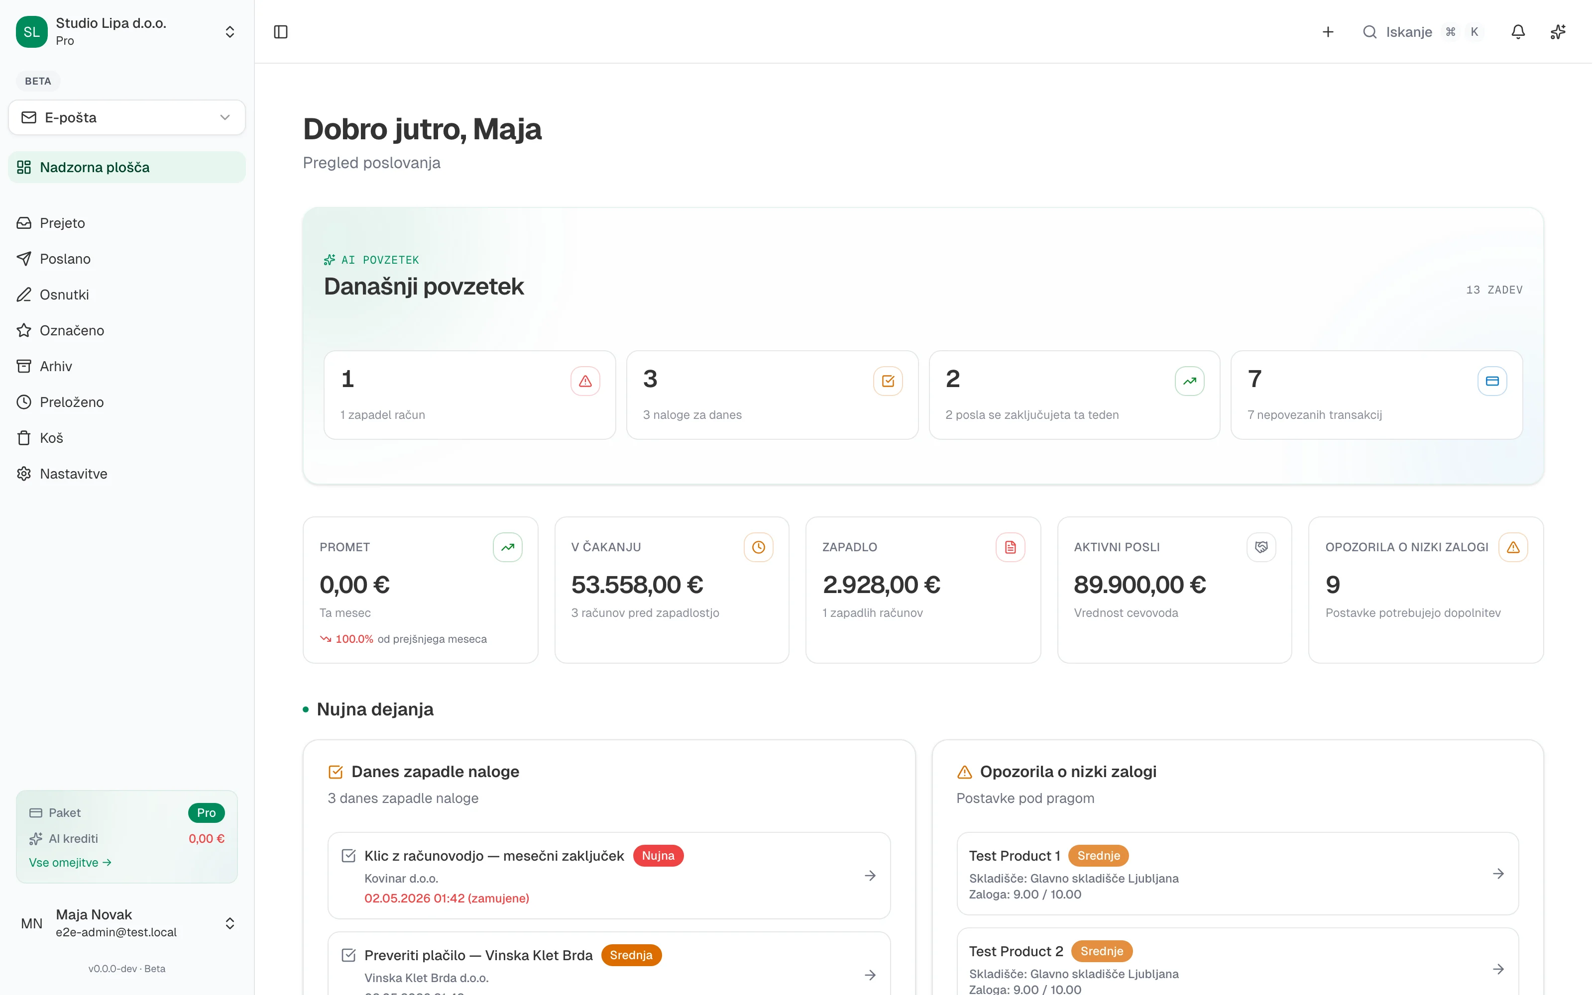Open the notifications bell
Viewport: 1593px width, 995px height.
1518,31
